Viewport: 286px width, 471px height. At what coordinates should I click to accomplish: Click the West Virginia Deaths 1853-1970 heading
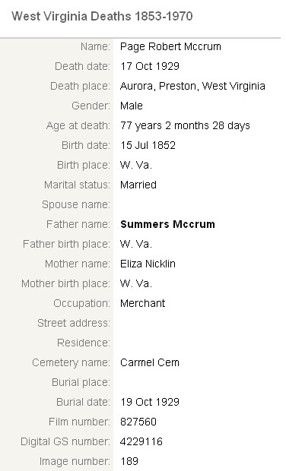point(102,16)
